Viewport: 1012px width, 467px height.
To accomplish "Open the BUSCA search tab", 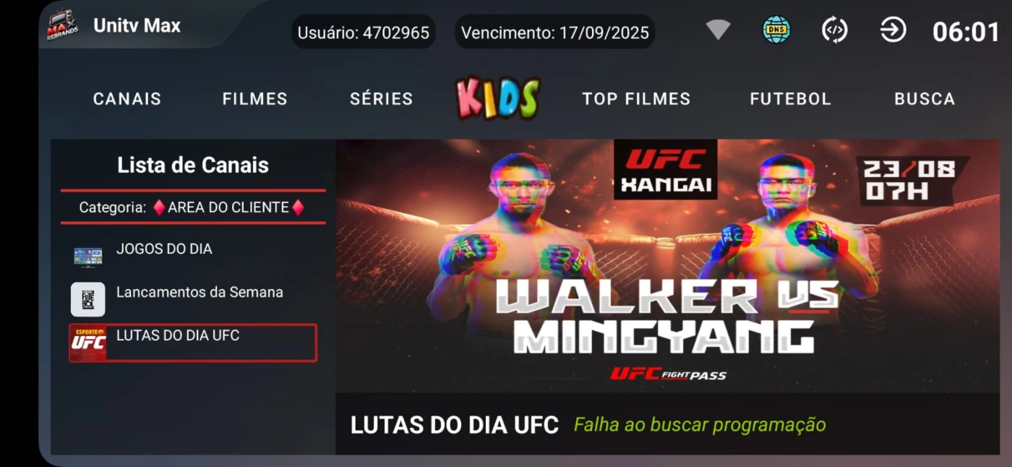I will pyautogui.click(x=925, y=99).
